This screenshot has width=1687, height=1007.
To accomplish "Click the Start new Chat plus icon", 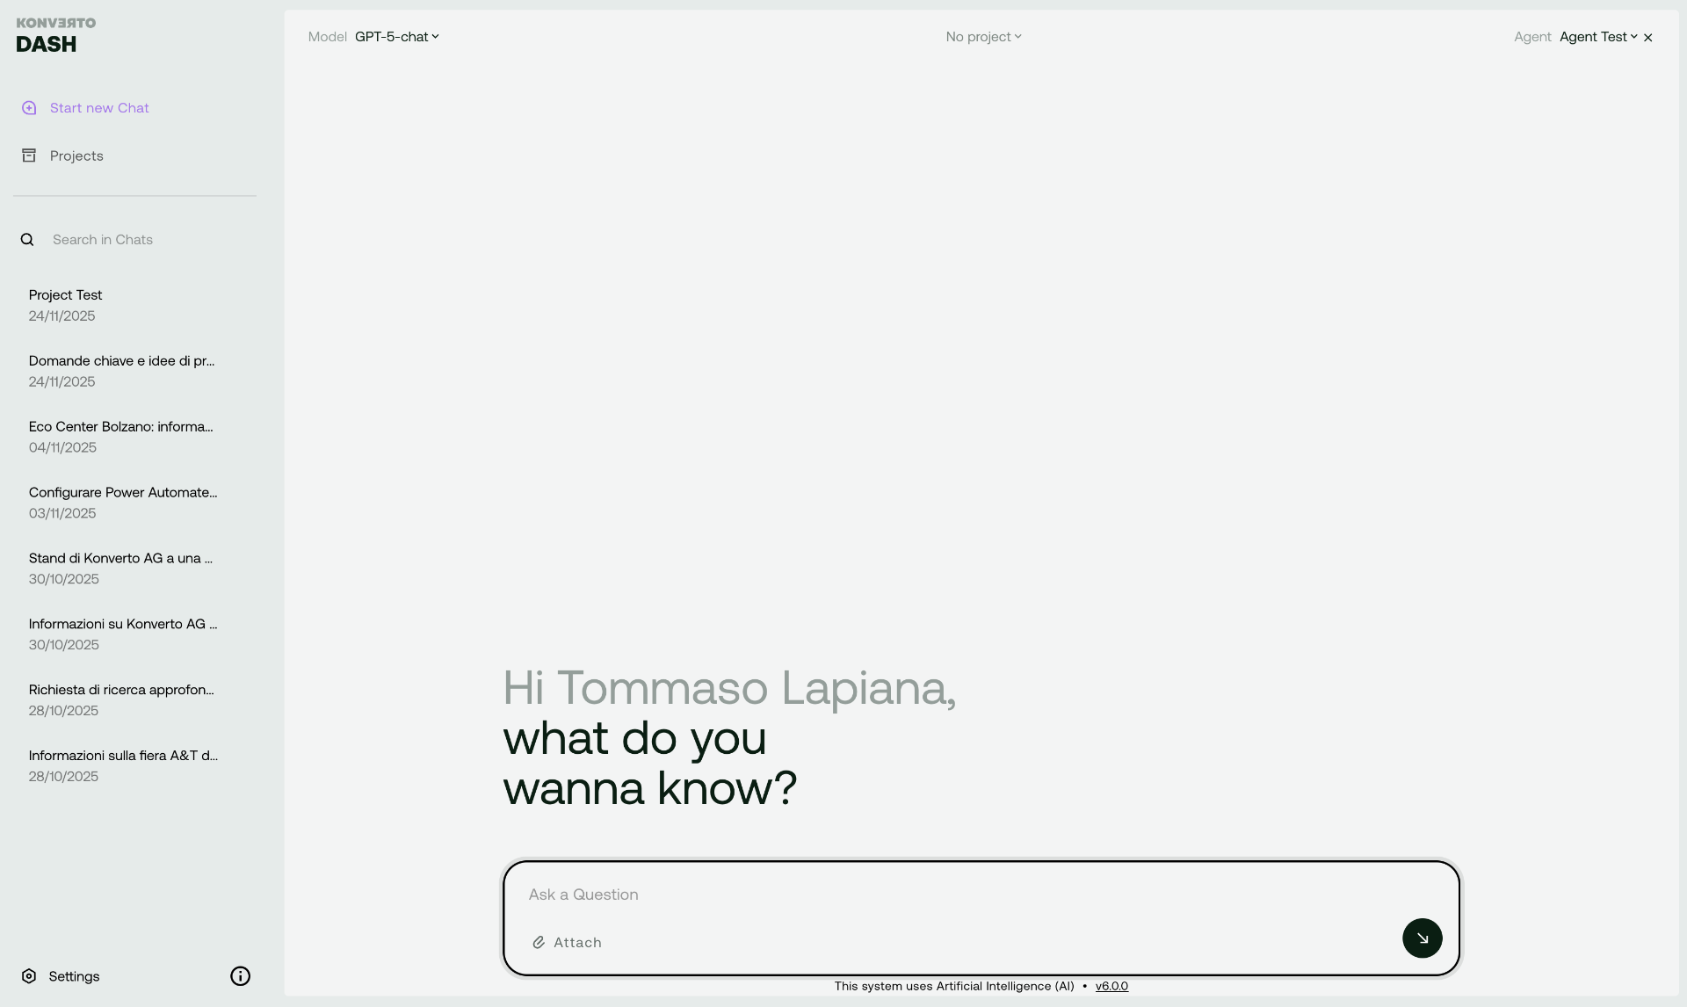I will pyautogui.click(x=29, y=108).
